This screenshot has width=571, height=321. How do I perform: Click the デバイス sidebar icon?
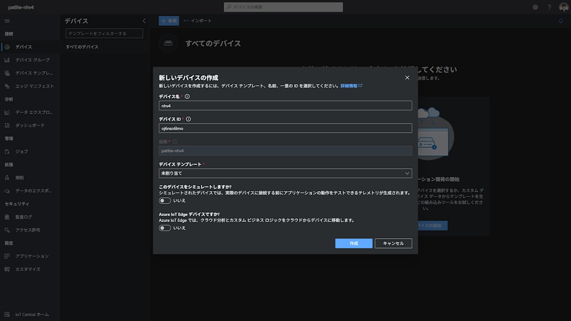tap(7, 47)
